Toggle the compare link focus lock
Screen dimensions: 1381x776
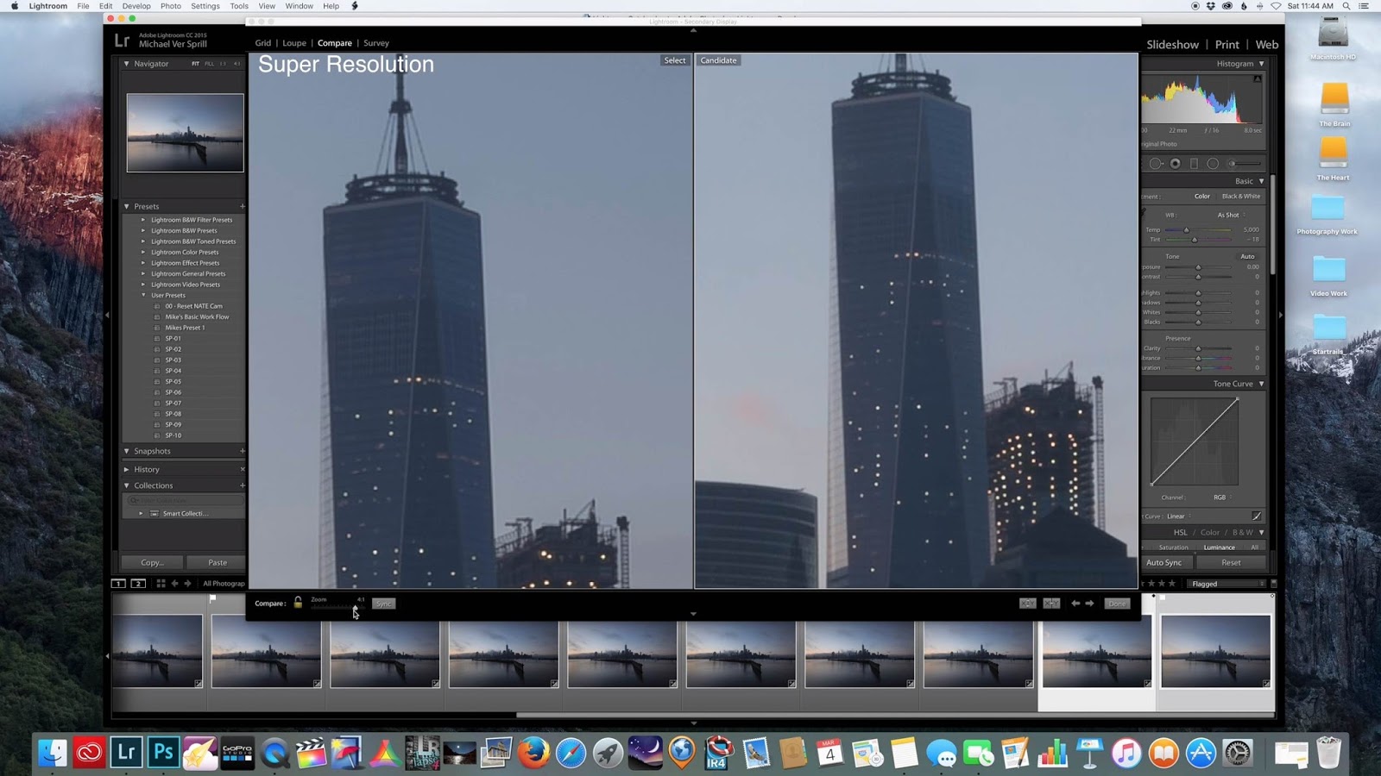coord(298,603)
